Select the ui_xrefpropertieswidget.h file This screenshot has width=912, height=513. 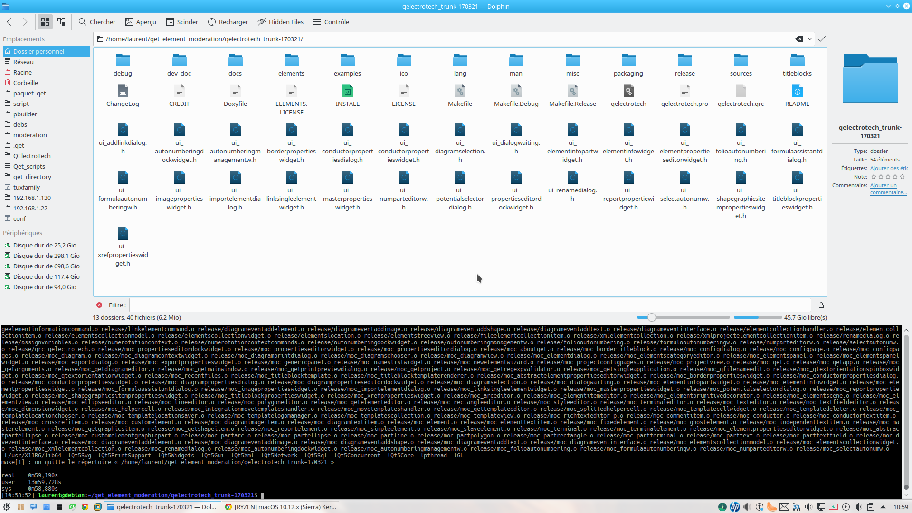click(x=123, y=247)
